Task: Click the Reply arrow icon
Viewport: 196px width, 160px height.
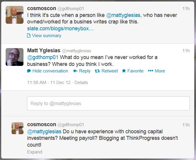Action: point(75,71)
